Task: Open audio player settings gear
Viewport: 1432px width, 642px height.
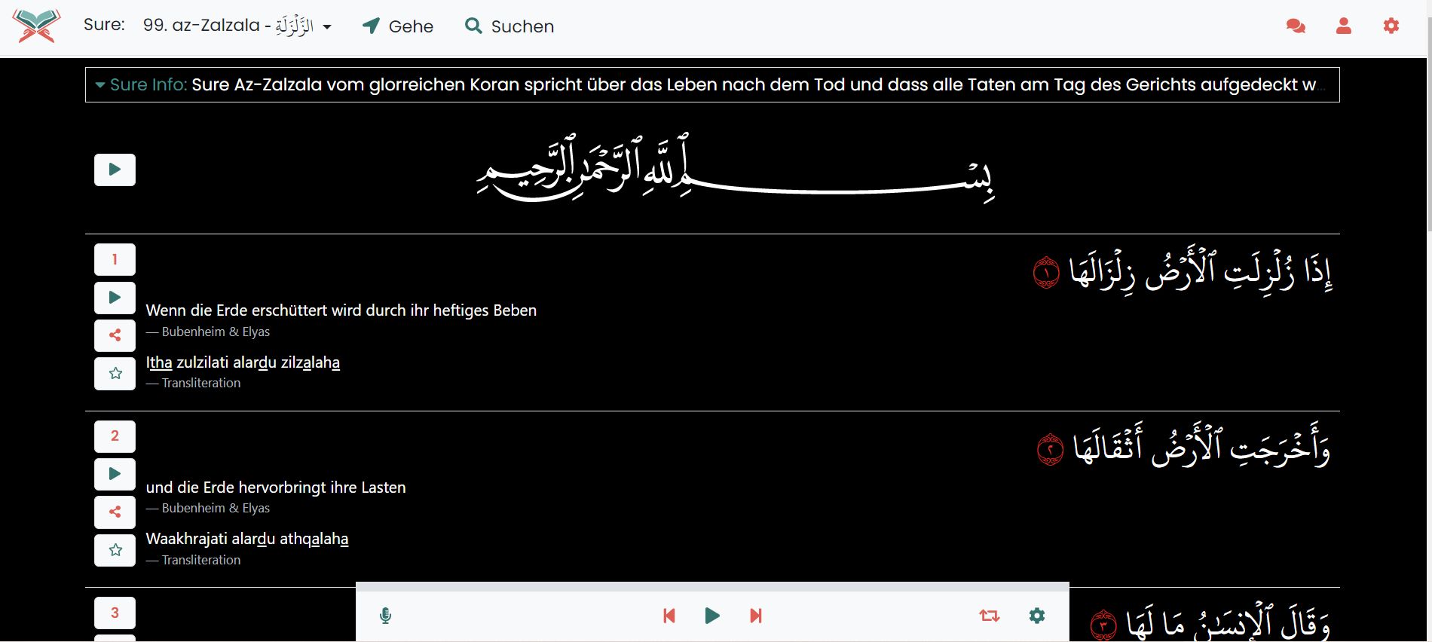Action: coord(1037,616)
